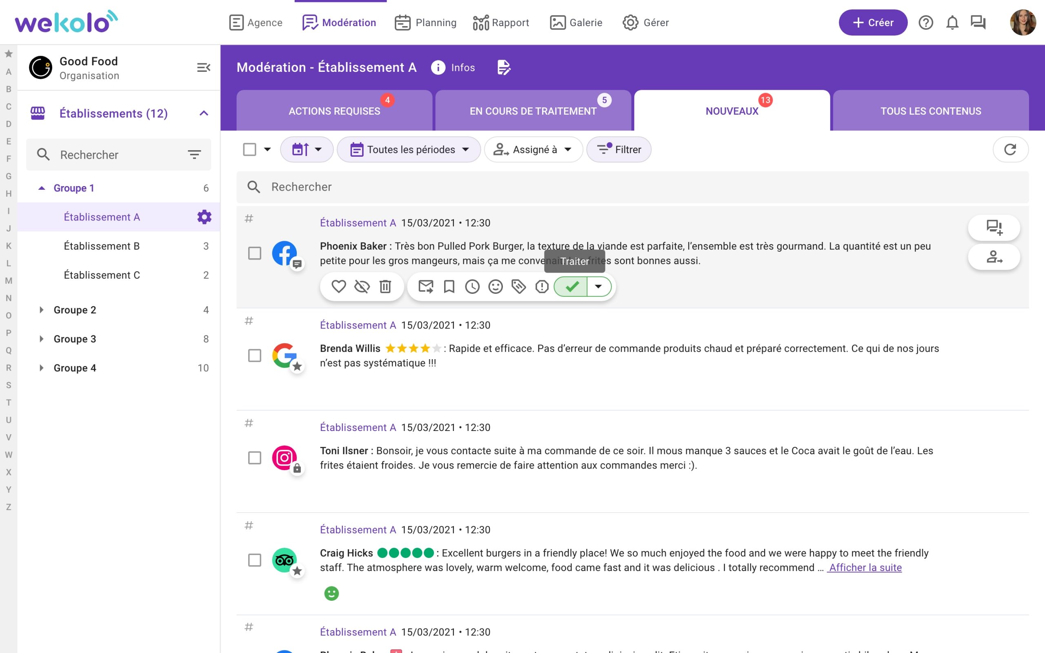Switch to ACTIONS REQUISES tab

334,111
